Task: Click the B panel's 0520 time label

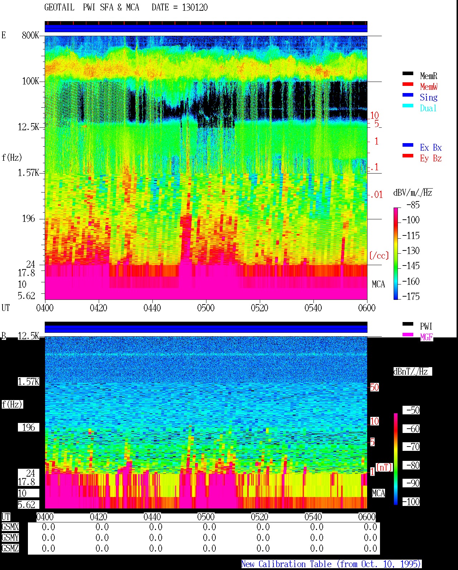Action: point(259,517)
